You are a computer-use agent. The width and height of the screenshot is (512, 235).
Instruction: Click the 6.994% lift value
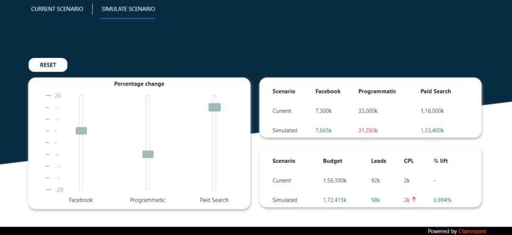click(x=442, y=200)
